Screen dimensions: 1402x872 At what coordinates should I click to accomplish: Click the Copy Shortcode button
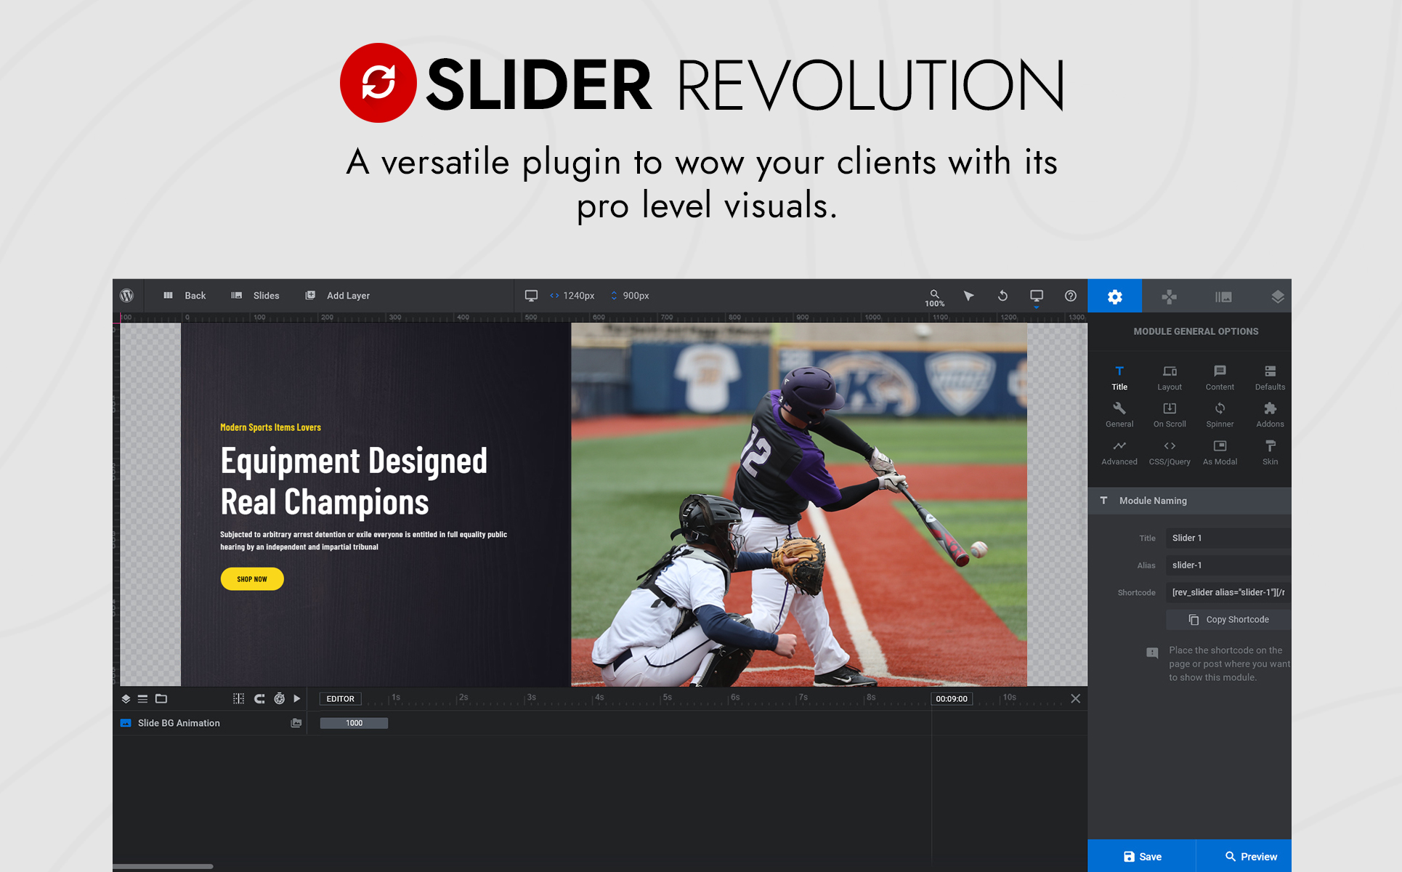pyautogui.click(x=1228, y=619)
